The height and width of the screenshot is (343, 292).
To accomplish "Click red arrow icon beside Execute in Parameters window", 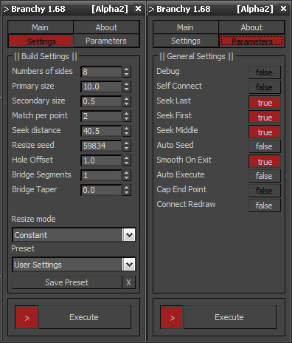I will (x=172, y=317).
